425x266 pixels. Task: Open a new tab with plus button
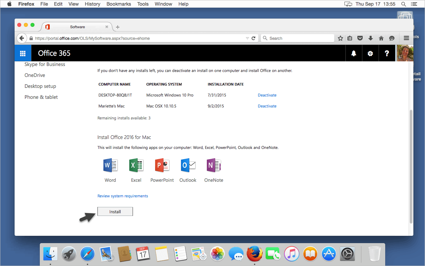click(118, 27)
